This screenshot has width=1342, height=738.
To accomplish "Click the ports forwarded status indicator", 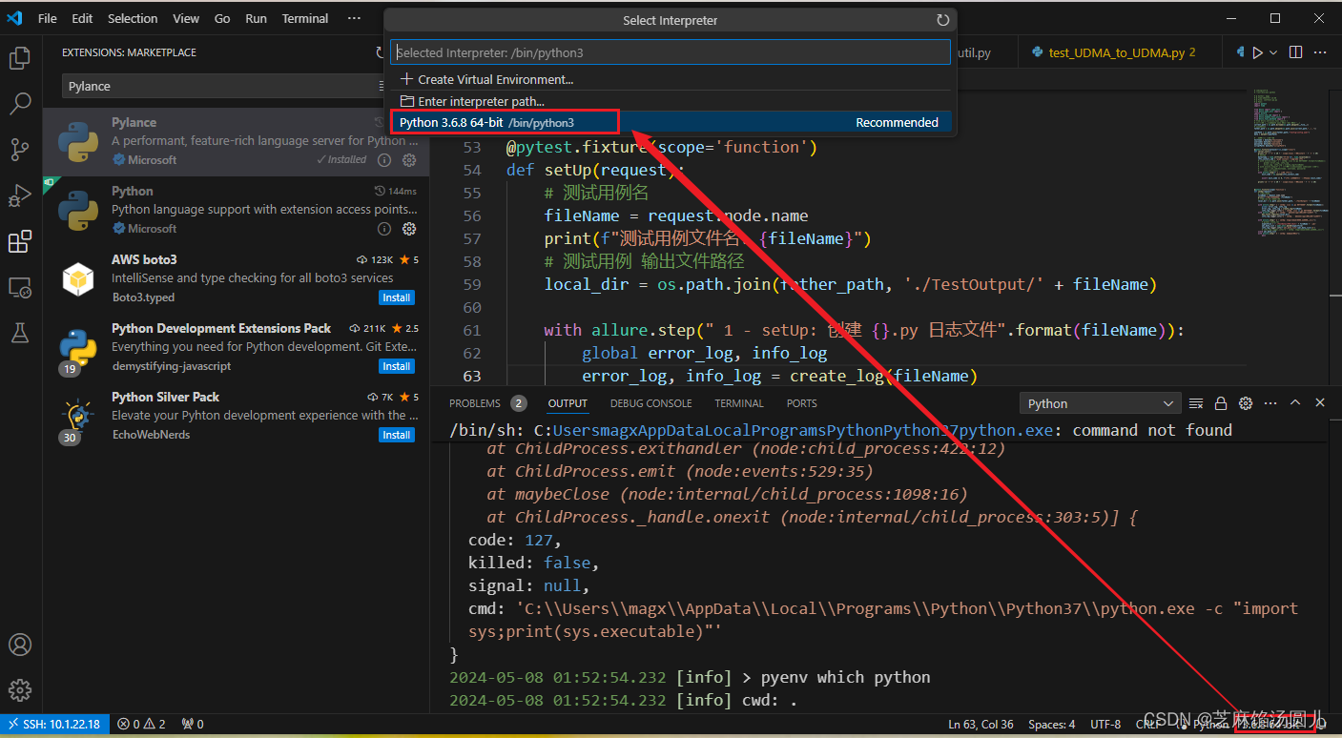I will 193,724.
